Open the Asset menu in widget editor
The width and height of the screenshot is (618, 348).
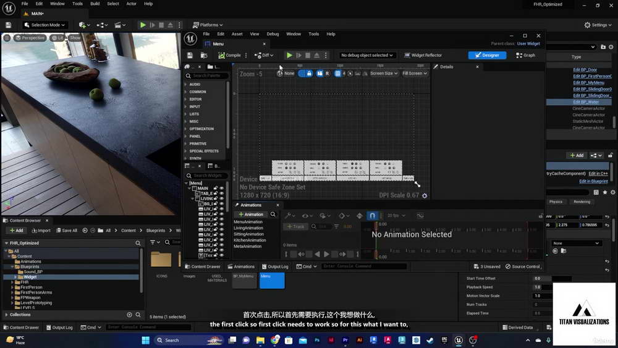[237, 34]
